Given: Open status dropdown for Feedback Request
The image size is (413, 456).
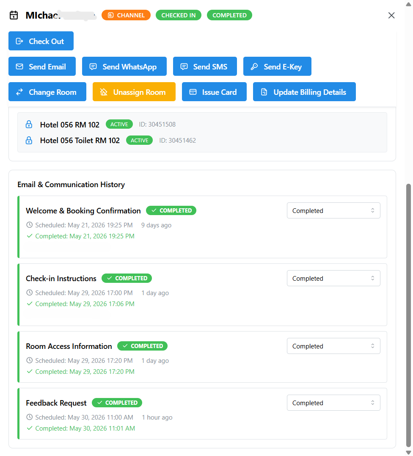Looking at the screenshot, I should click(333, 403).
